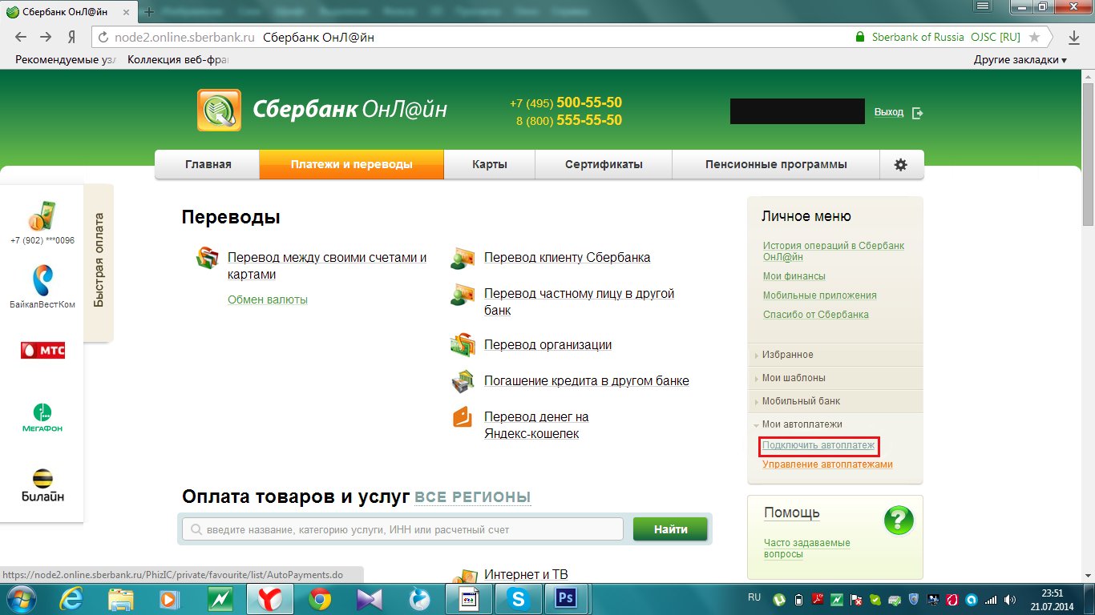Viewport: 1095px width, 615px height.
Task: Open the Другие закладки bookmarks dropdown
Action: click(1020, 60)
